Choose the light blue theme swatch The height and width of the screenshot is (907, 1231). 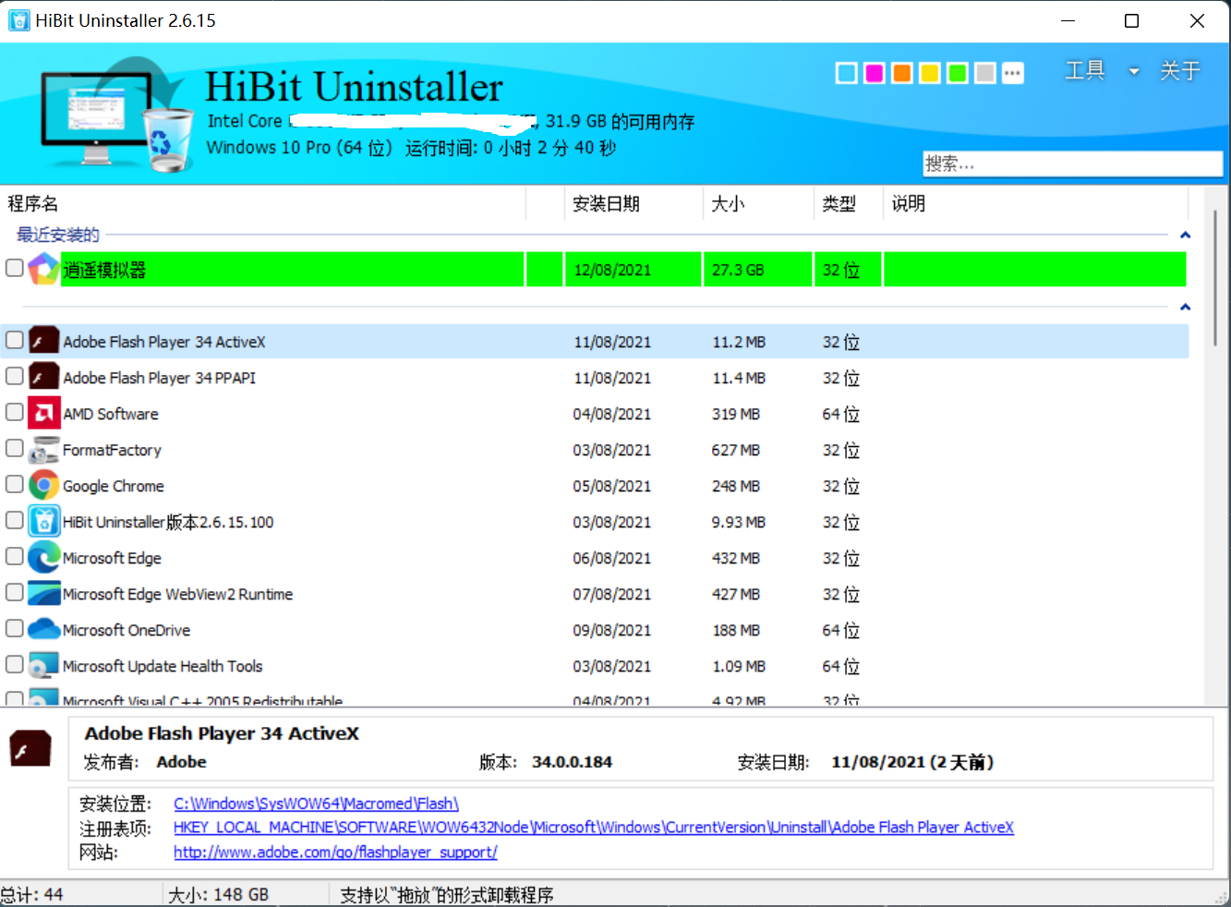(846, 73)
